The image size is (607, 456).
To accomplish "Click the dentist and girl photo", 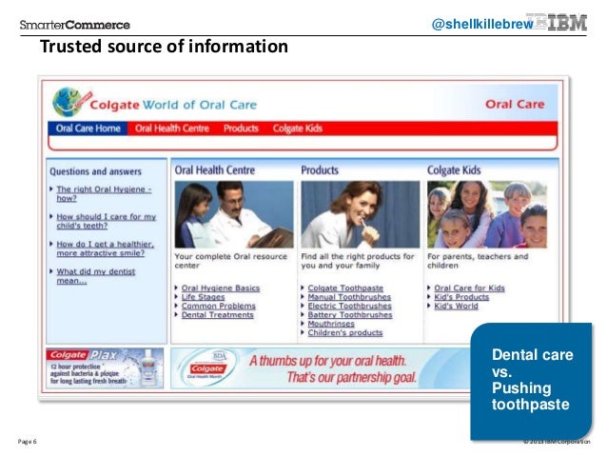I will (x=234, y=214).
